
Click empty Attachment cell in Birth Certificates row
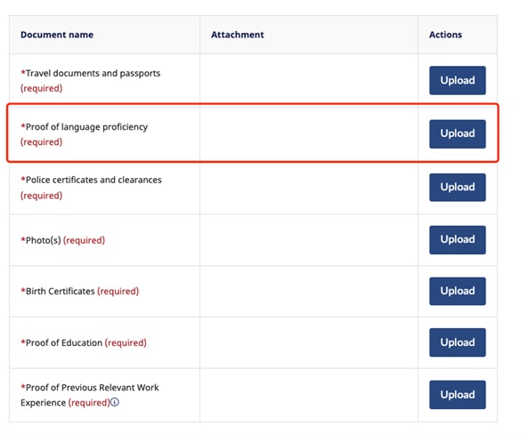(x=309, y=291)
